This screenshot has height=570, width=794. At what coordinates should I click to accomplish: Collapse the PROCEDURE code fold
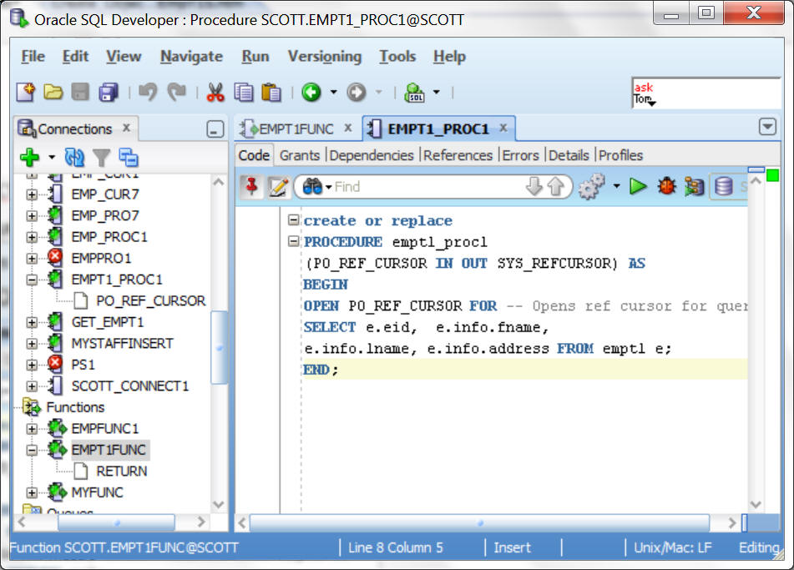tap(293, 241)
